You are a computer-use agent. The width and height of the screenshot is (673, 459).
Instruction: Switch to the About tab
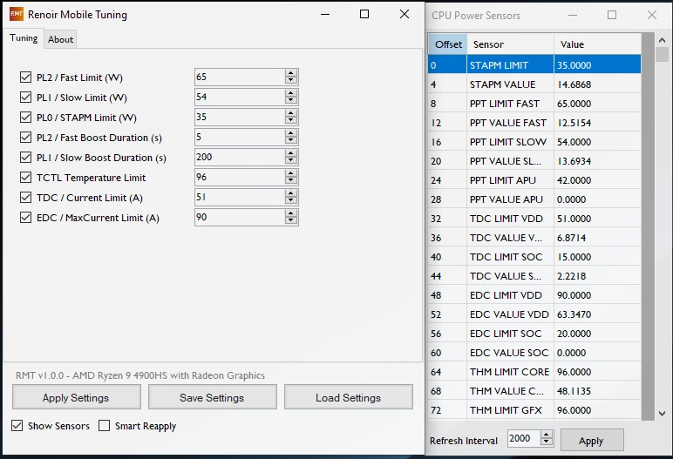click(x=61, y=39)
